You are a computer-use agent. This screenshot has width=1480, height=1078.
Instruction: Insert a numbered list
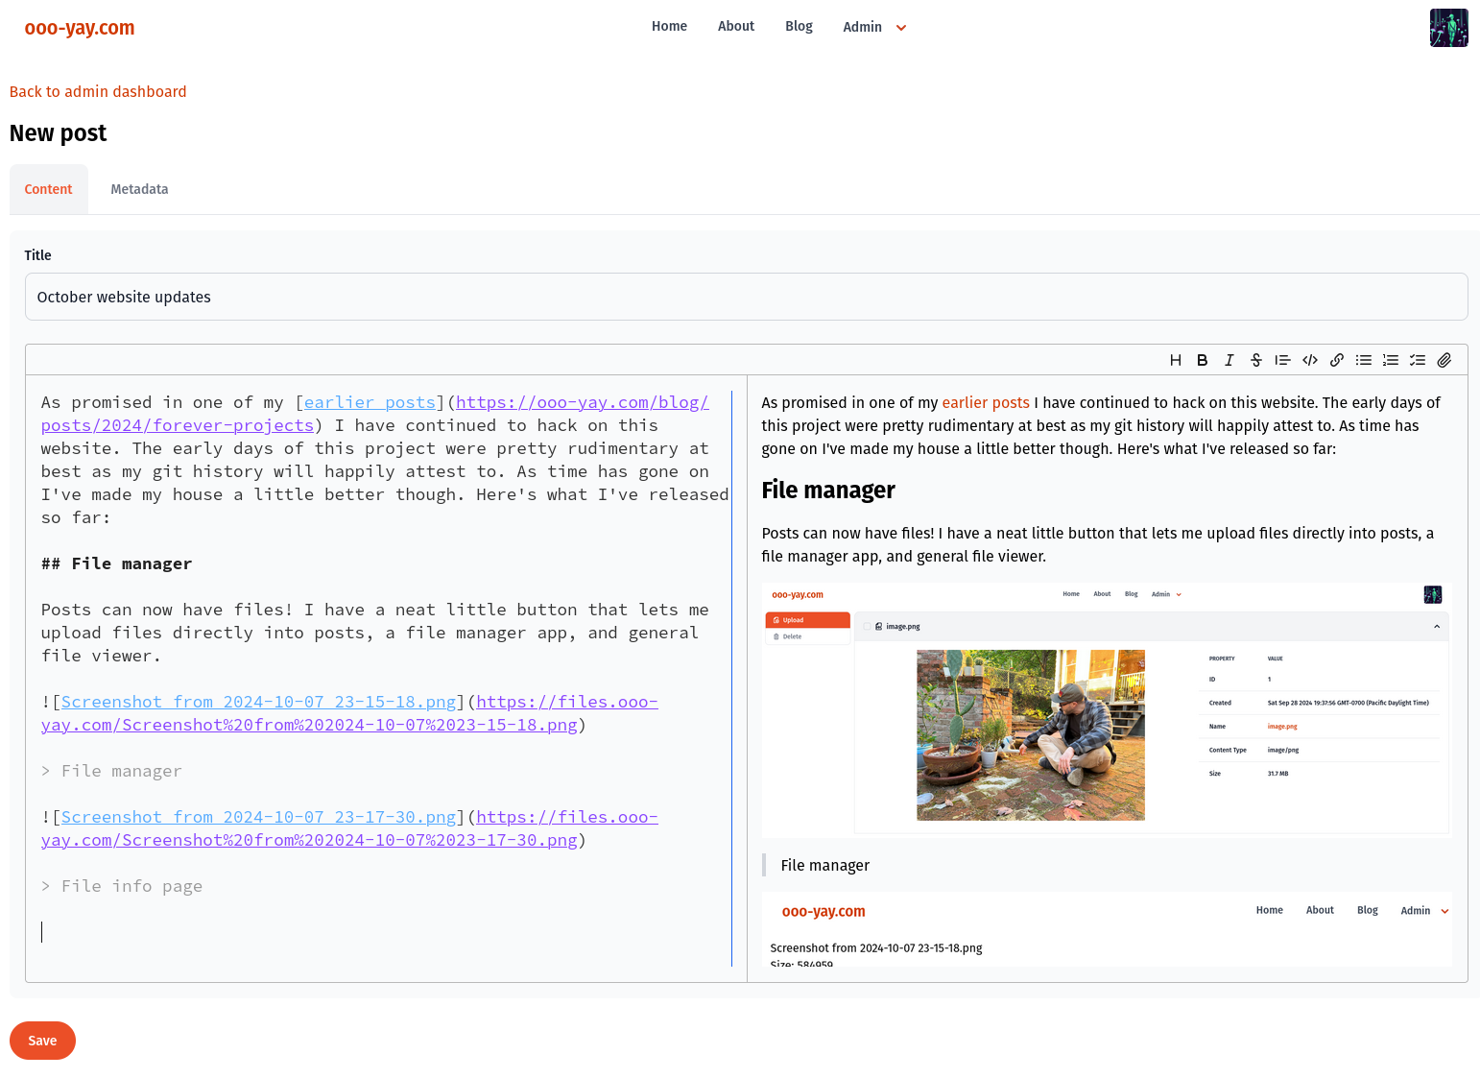point(1390,360)
